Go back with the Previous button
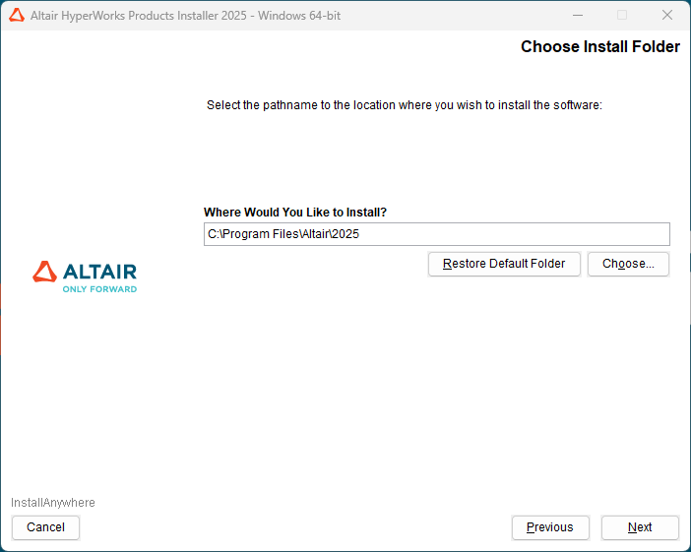The width and height of the screenshot is (691, 552). (549, 527)
